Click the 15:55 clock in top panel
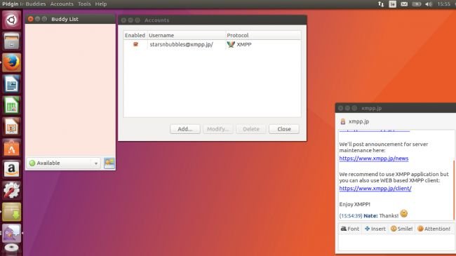The height and width of the screenshot is (256, 456). [x=443, y=4]
